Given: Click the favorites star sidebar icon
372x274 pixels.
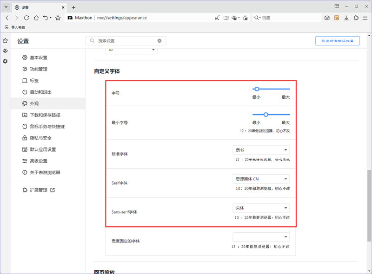Looking at the screenshot, I should 5,41.
